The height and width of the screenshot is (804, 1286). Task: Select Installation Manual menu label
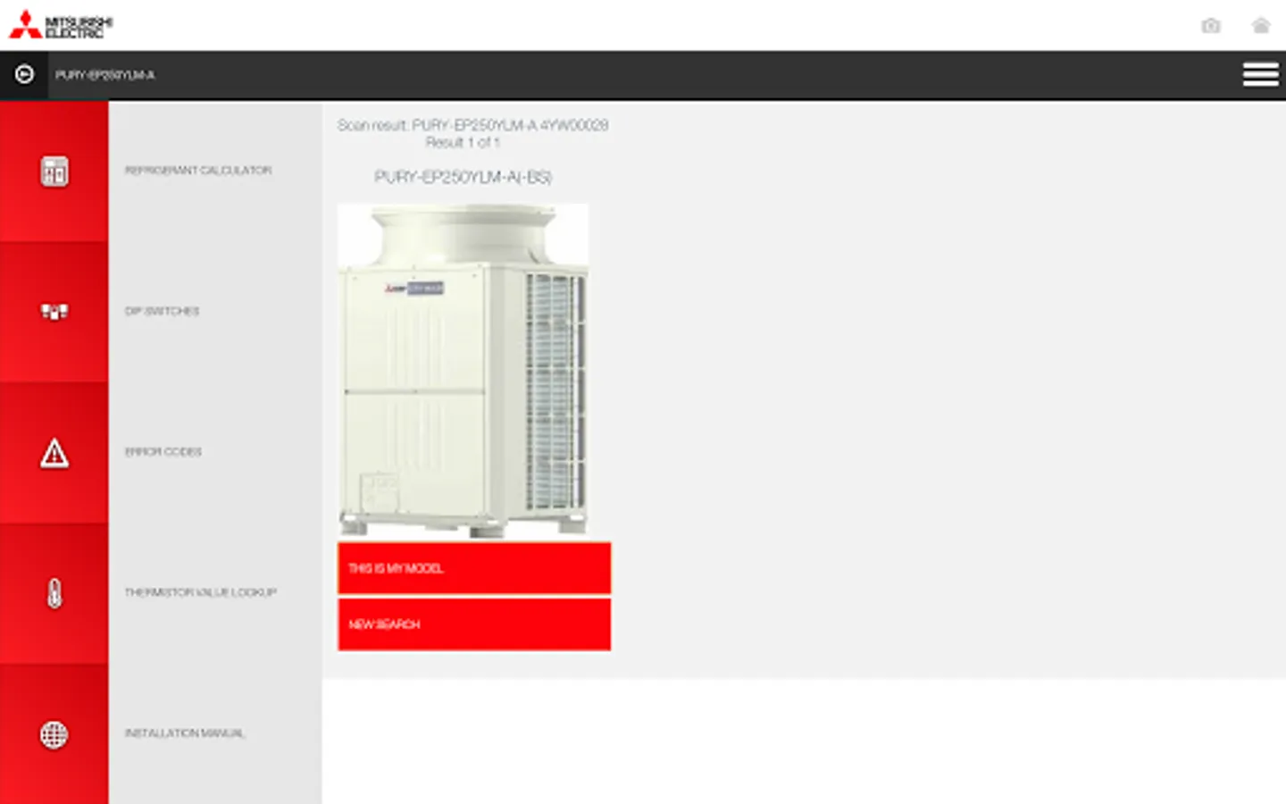pyautogui.click(x=184, y=733)
